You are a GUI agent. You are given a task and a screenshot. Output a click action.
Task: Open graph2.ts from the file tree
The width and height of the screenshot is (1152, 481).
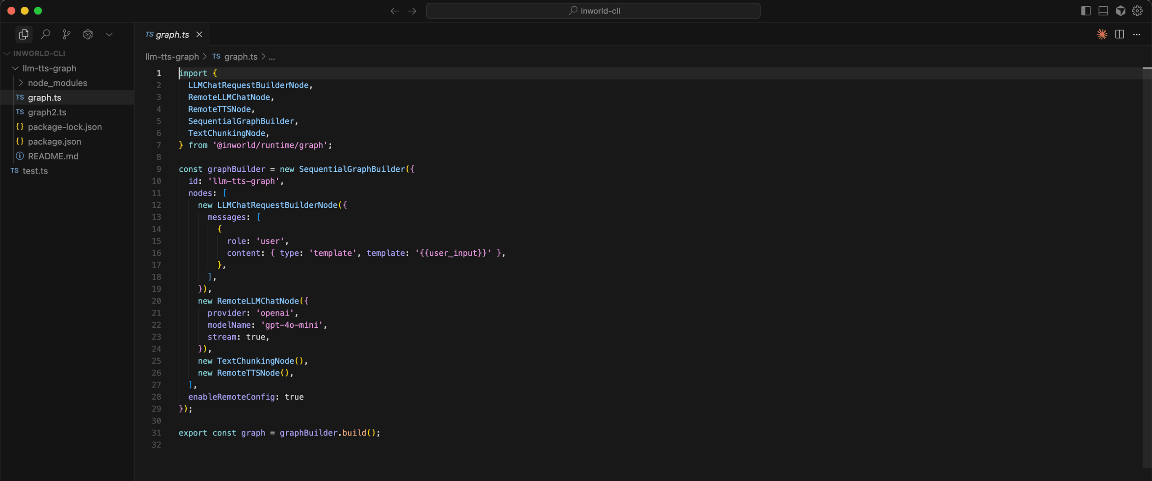pos(47,112)
